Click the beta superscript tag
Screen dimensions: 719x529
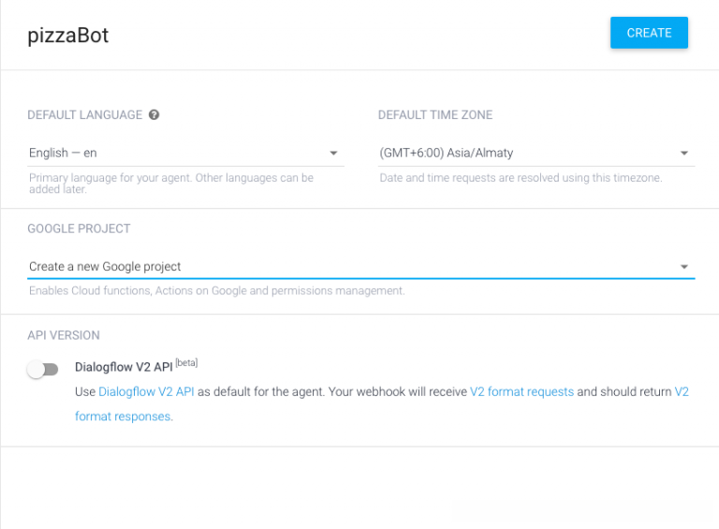coord(186,363)
